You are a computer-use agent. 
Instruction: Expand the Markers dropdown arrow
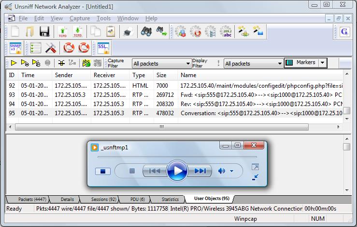pos(323,63)
